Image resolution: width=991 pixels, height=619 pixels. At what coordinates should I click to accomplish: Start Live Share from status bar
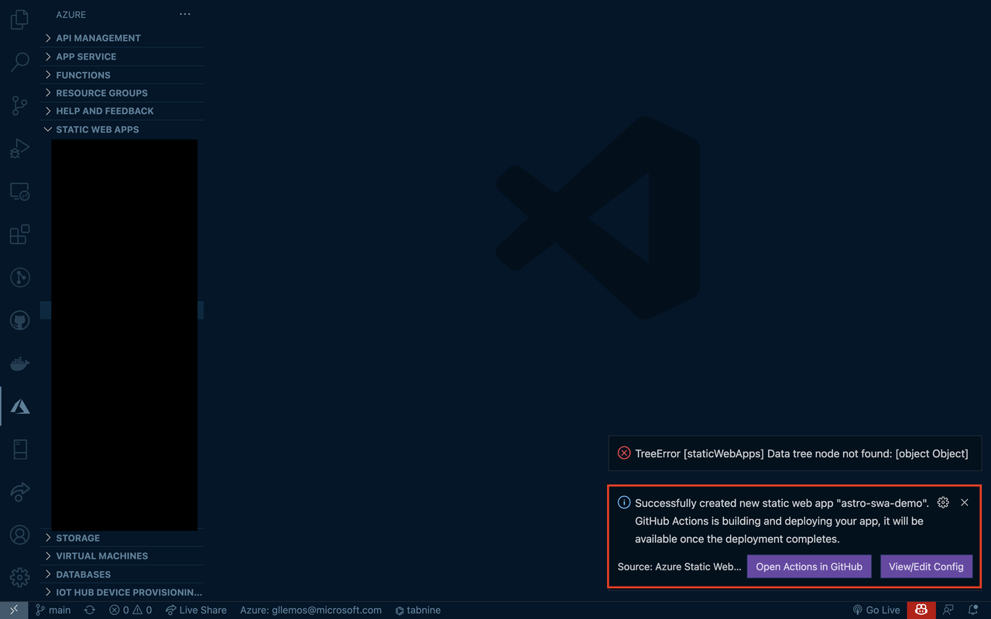tap(196, 610)
